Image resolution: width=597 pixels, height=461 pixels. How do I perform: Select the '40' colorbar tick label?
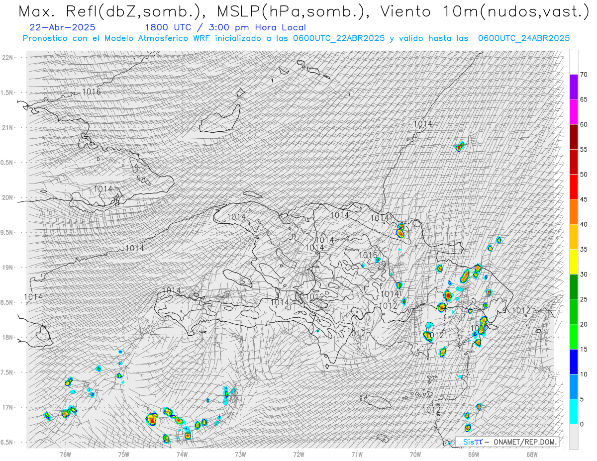(x=584, y=224)
